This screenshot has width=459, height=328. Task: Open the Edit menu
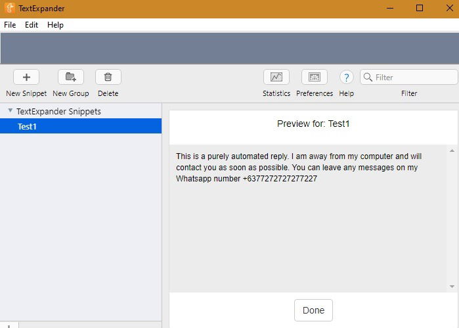[32, 25]
